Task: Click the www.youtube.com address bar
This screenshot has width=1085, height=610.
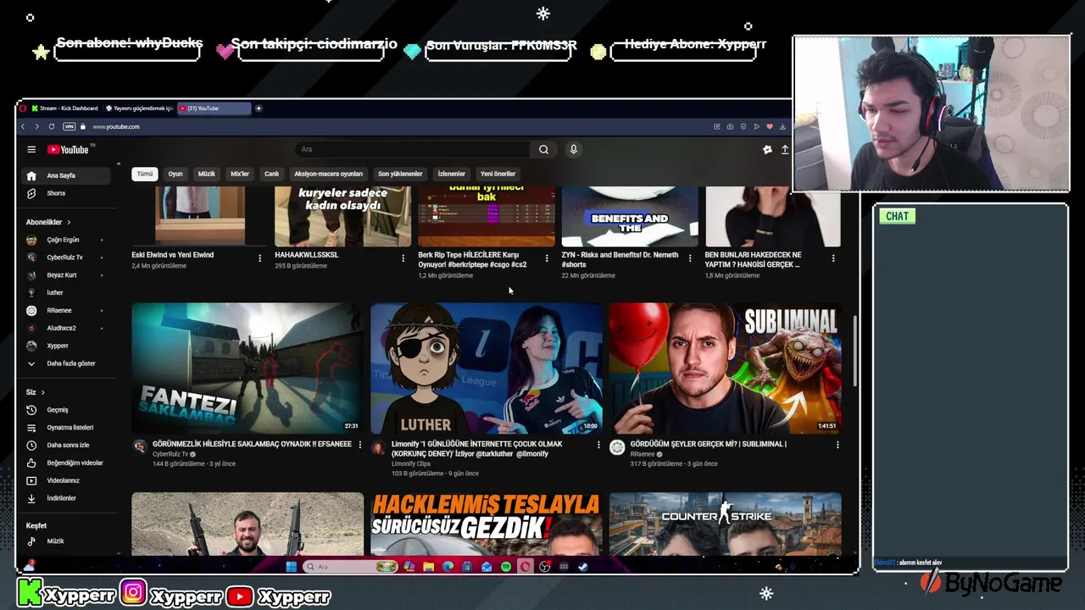Action: pyautogui.click(x=115, y=126)
